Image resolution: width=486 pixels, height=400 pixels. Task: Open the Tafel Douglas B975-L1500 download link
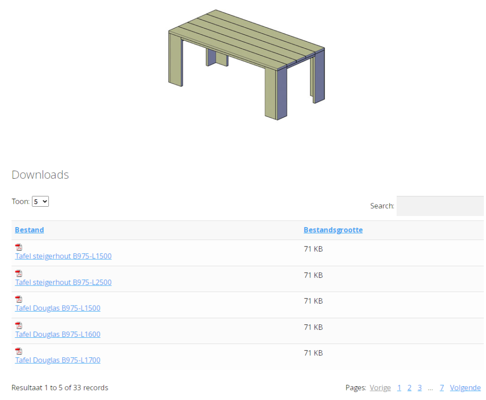[57, 308]
